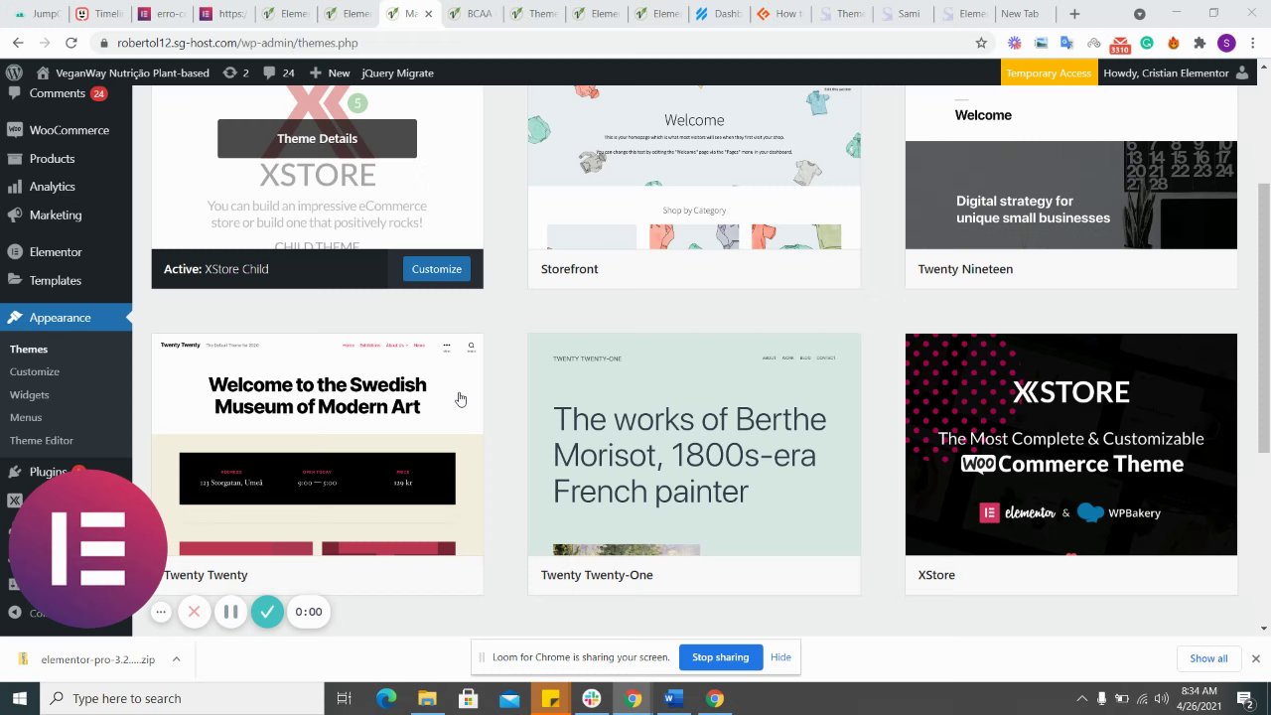Open the updates counter showing 2

(236, 72)
